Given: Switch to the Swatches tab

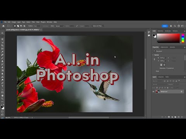Looking at the screenshot, I should click(160, 31).
